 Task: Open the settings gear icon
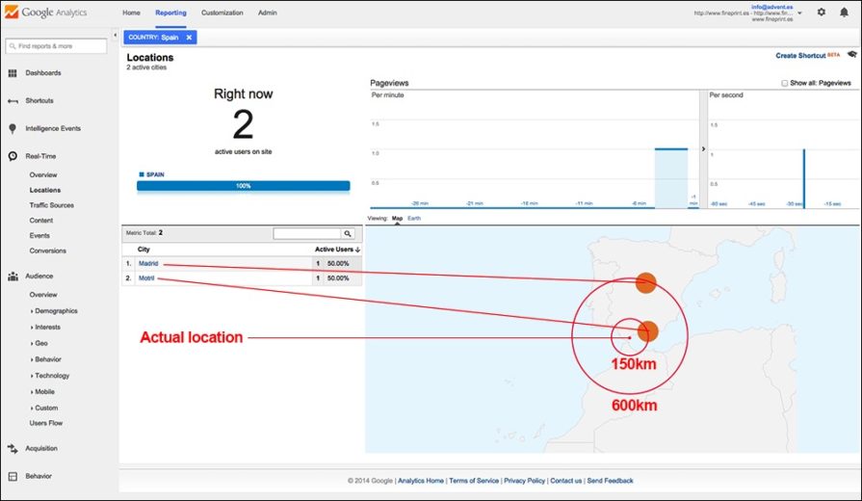coord(822,12)
